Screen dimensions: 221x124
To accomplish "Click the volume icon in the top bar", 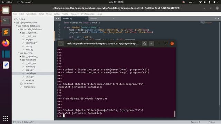I will click(x=205, y=2).
